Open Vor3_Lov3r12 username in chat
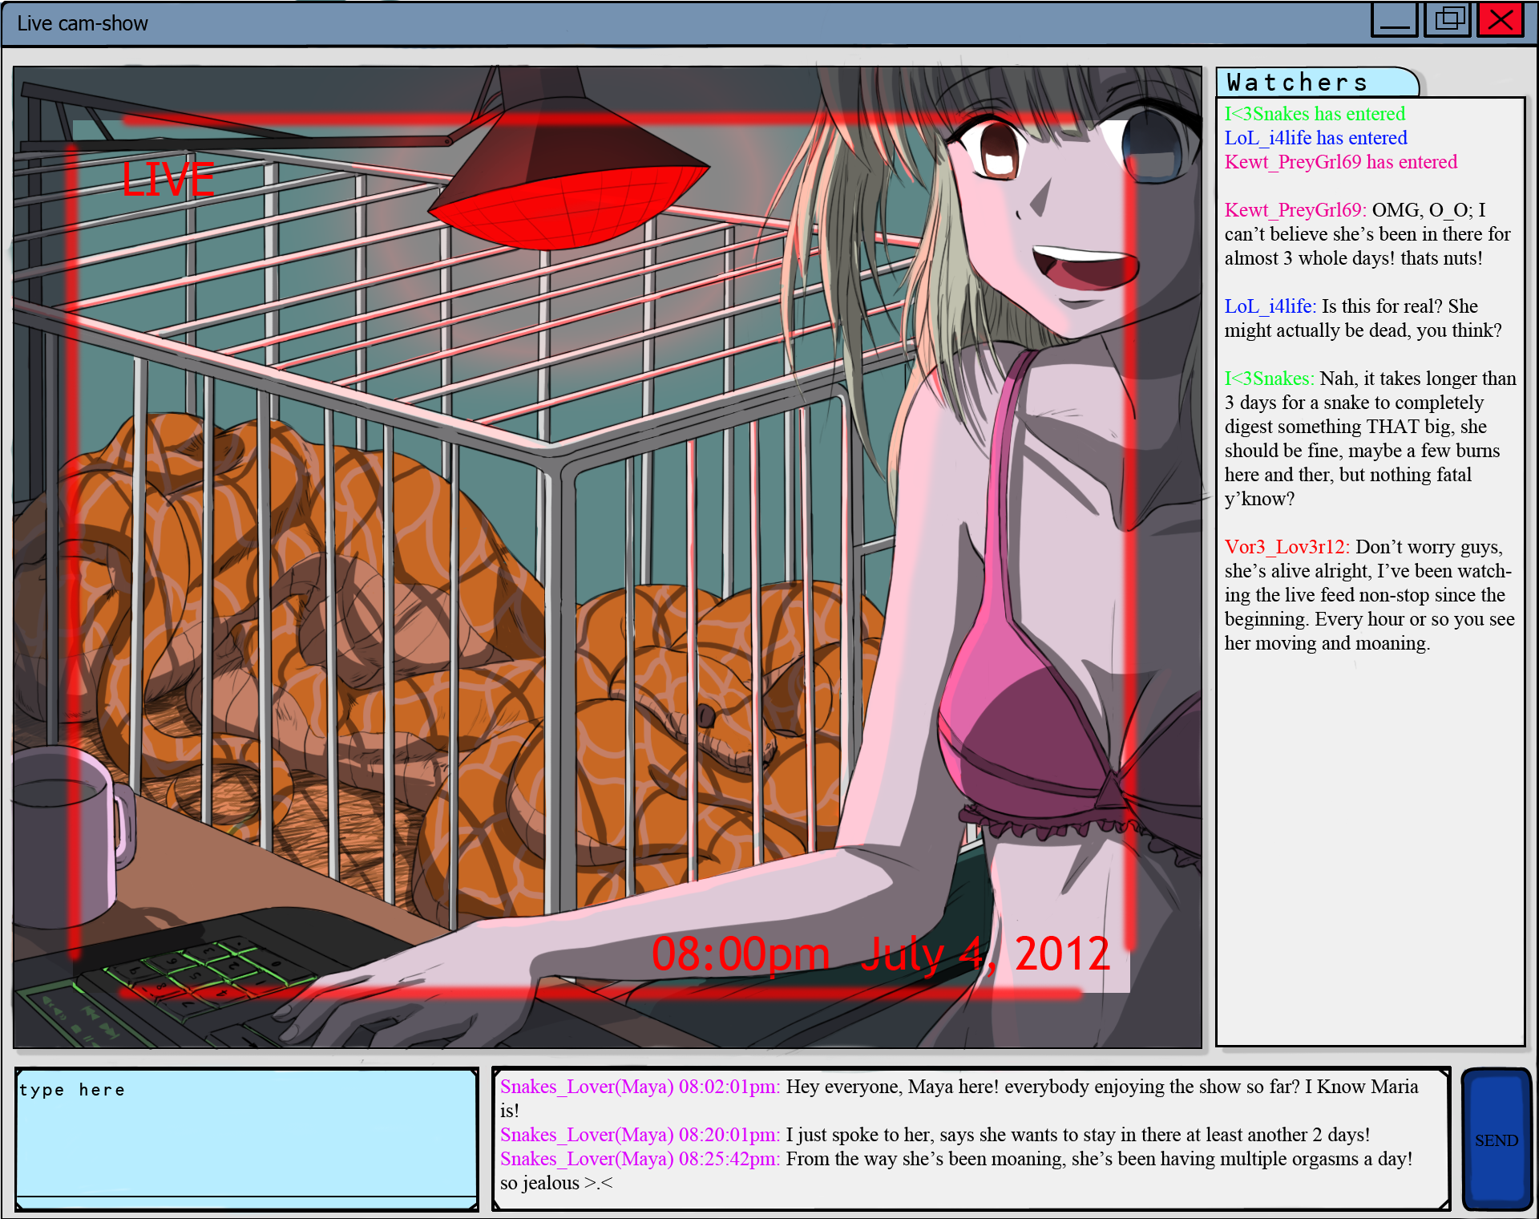Image resolution: width=1539 pixels, height=1219 pixels. pyautogui.click(x=1287, y=547)
